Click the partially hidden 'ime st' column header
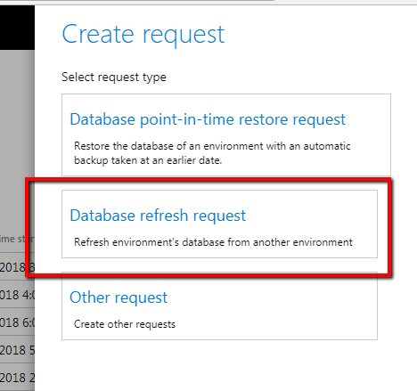 click(x=17, y=239)
